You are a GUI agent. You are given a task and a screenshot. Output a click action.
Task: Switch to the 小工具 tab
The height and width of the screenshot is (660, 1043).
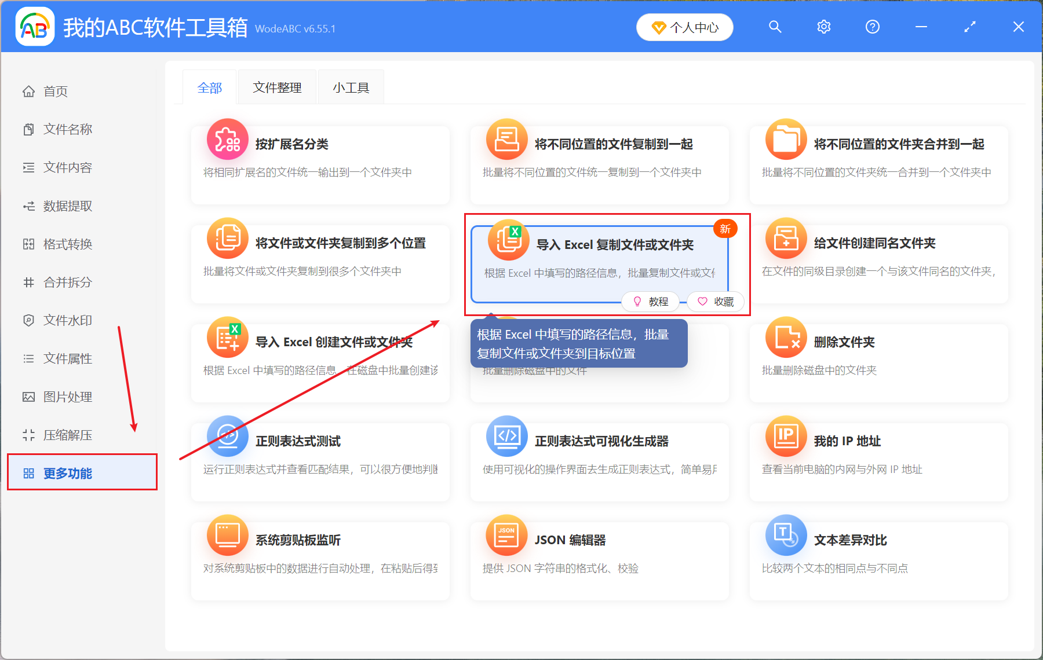(x=351, y=87)
